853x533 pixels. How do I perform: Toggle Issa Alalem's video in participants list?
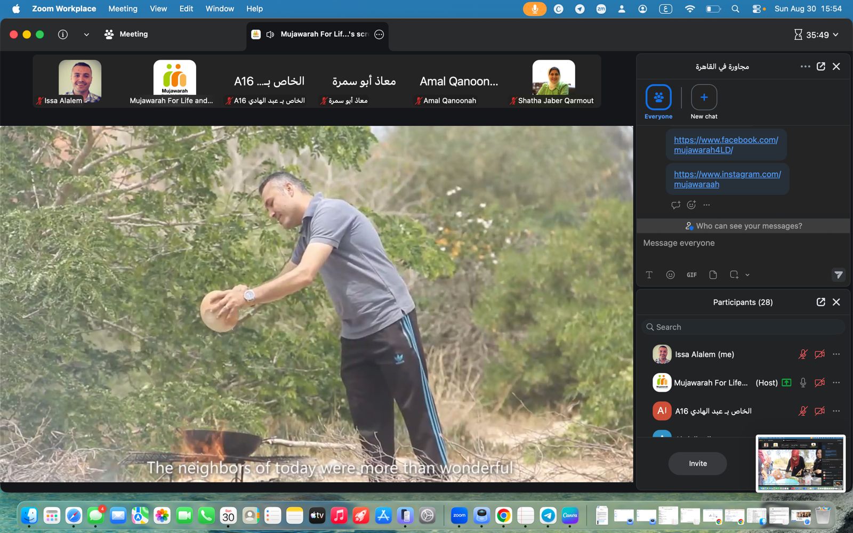click(820, 354)
